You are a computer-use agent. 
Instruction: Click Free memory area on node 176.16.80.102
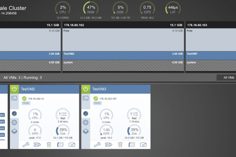click(x=123, y=40)
